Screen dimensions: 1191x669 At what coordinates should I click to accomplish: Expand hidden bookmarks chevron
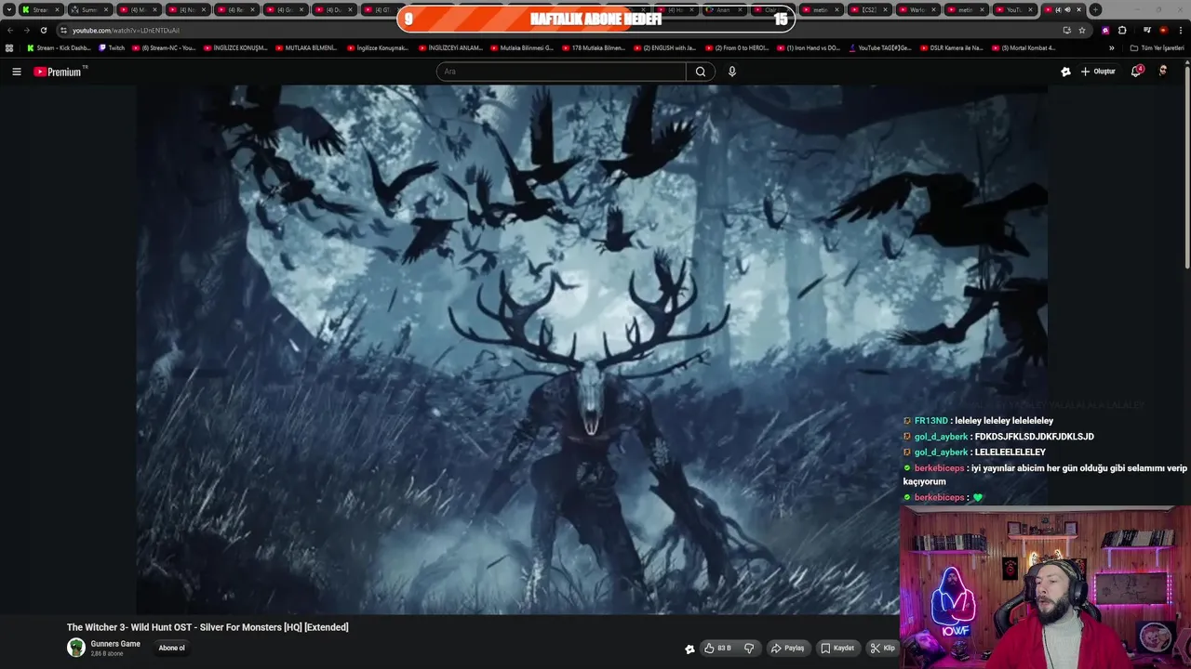[1111, 47]
